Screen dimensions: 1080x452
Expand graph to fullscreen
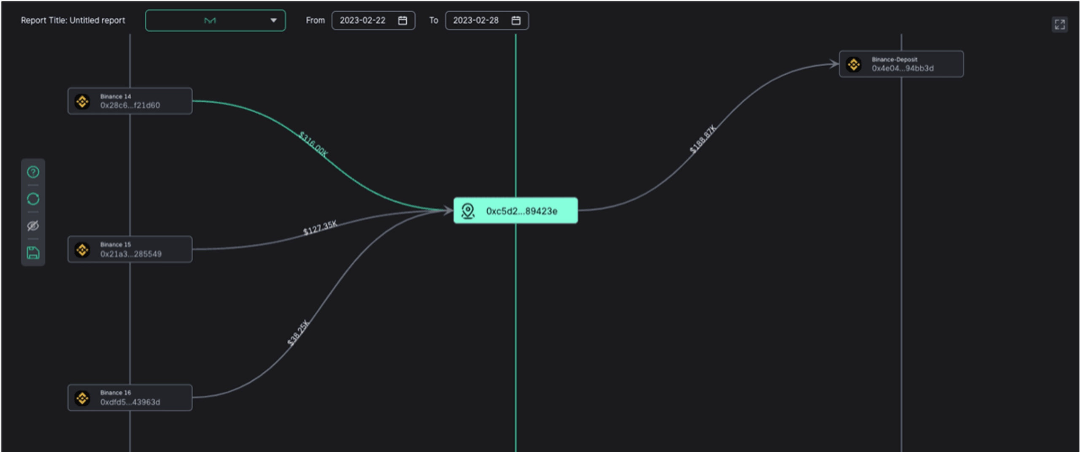tap(1059, 24)
